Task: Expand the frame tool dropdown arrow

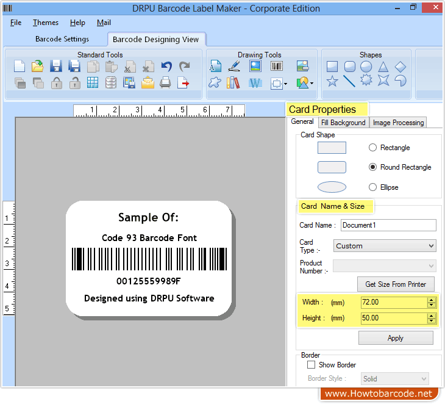Action: [285, 84]
